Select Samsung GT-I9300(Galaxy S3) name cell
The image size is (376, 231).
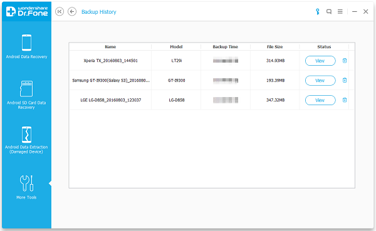pyautogui.click(x=111, y=81)
